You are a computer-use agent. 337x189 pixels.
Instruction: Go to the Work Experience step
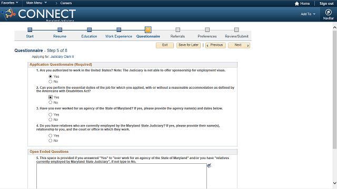(x=118, y=36)
